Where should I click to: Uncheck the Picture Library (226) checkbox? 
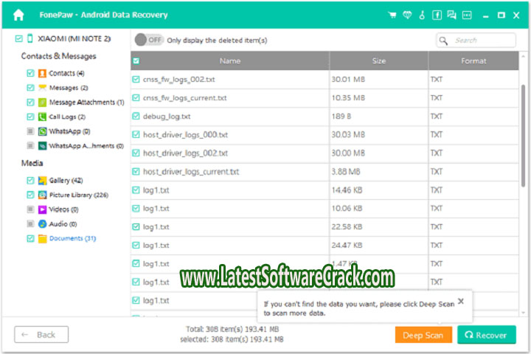[x=30, y=195]
